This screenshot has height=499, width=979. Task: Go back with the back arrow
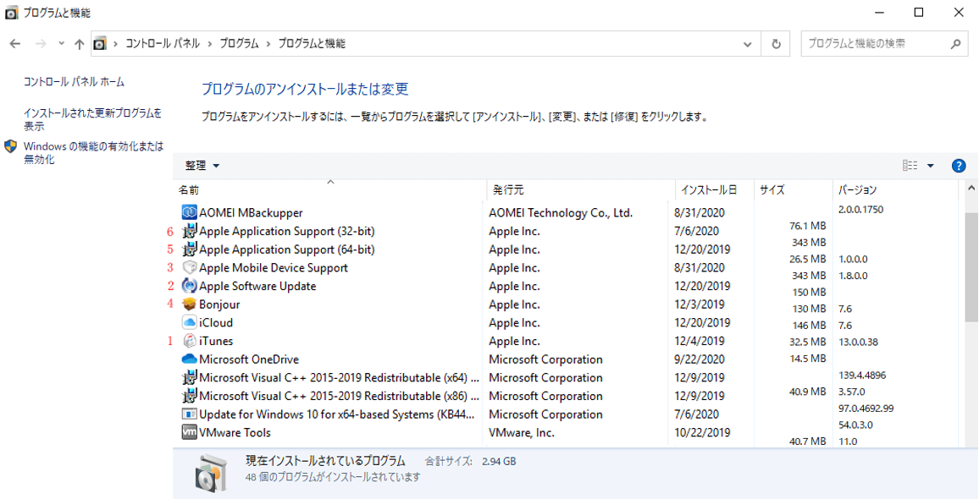tap(15, 44)
